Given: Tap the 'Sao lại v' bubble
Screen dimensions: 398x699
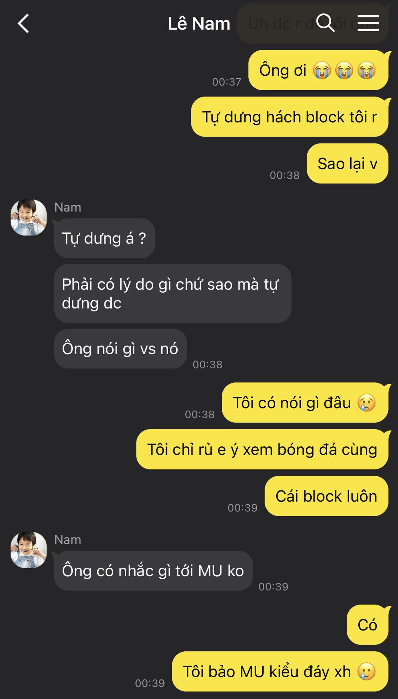Looking at the screenshot, I should [x=348, y=163].
